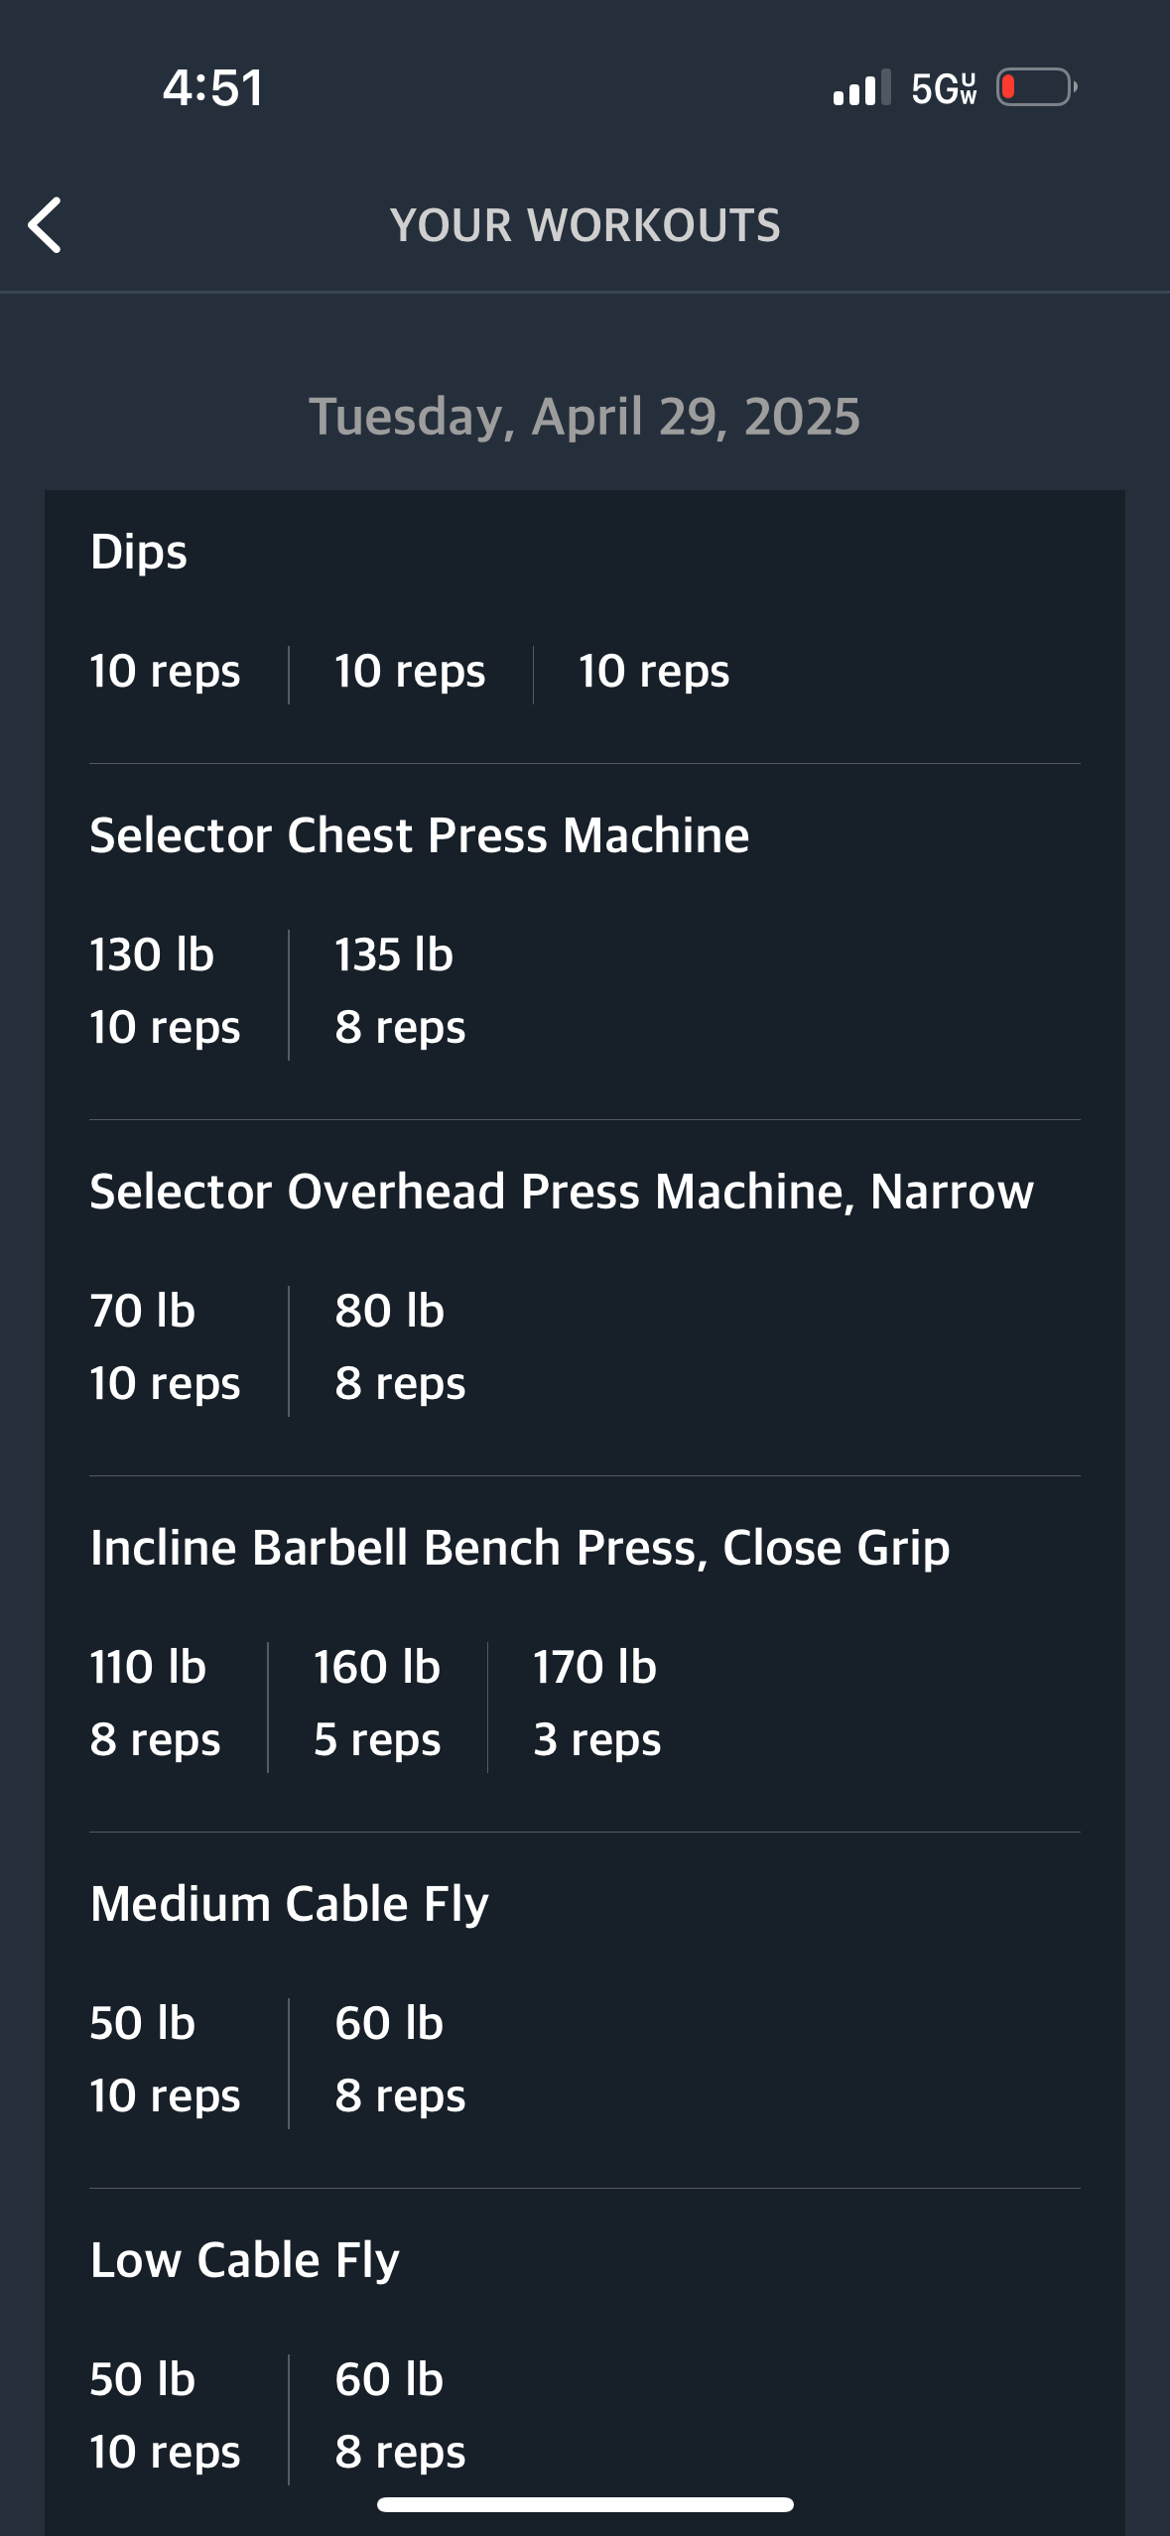Select the 110 lb, 8 reps set
The image size is (1170, 2536).
[x=155, y=1703]
